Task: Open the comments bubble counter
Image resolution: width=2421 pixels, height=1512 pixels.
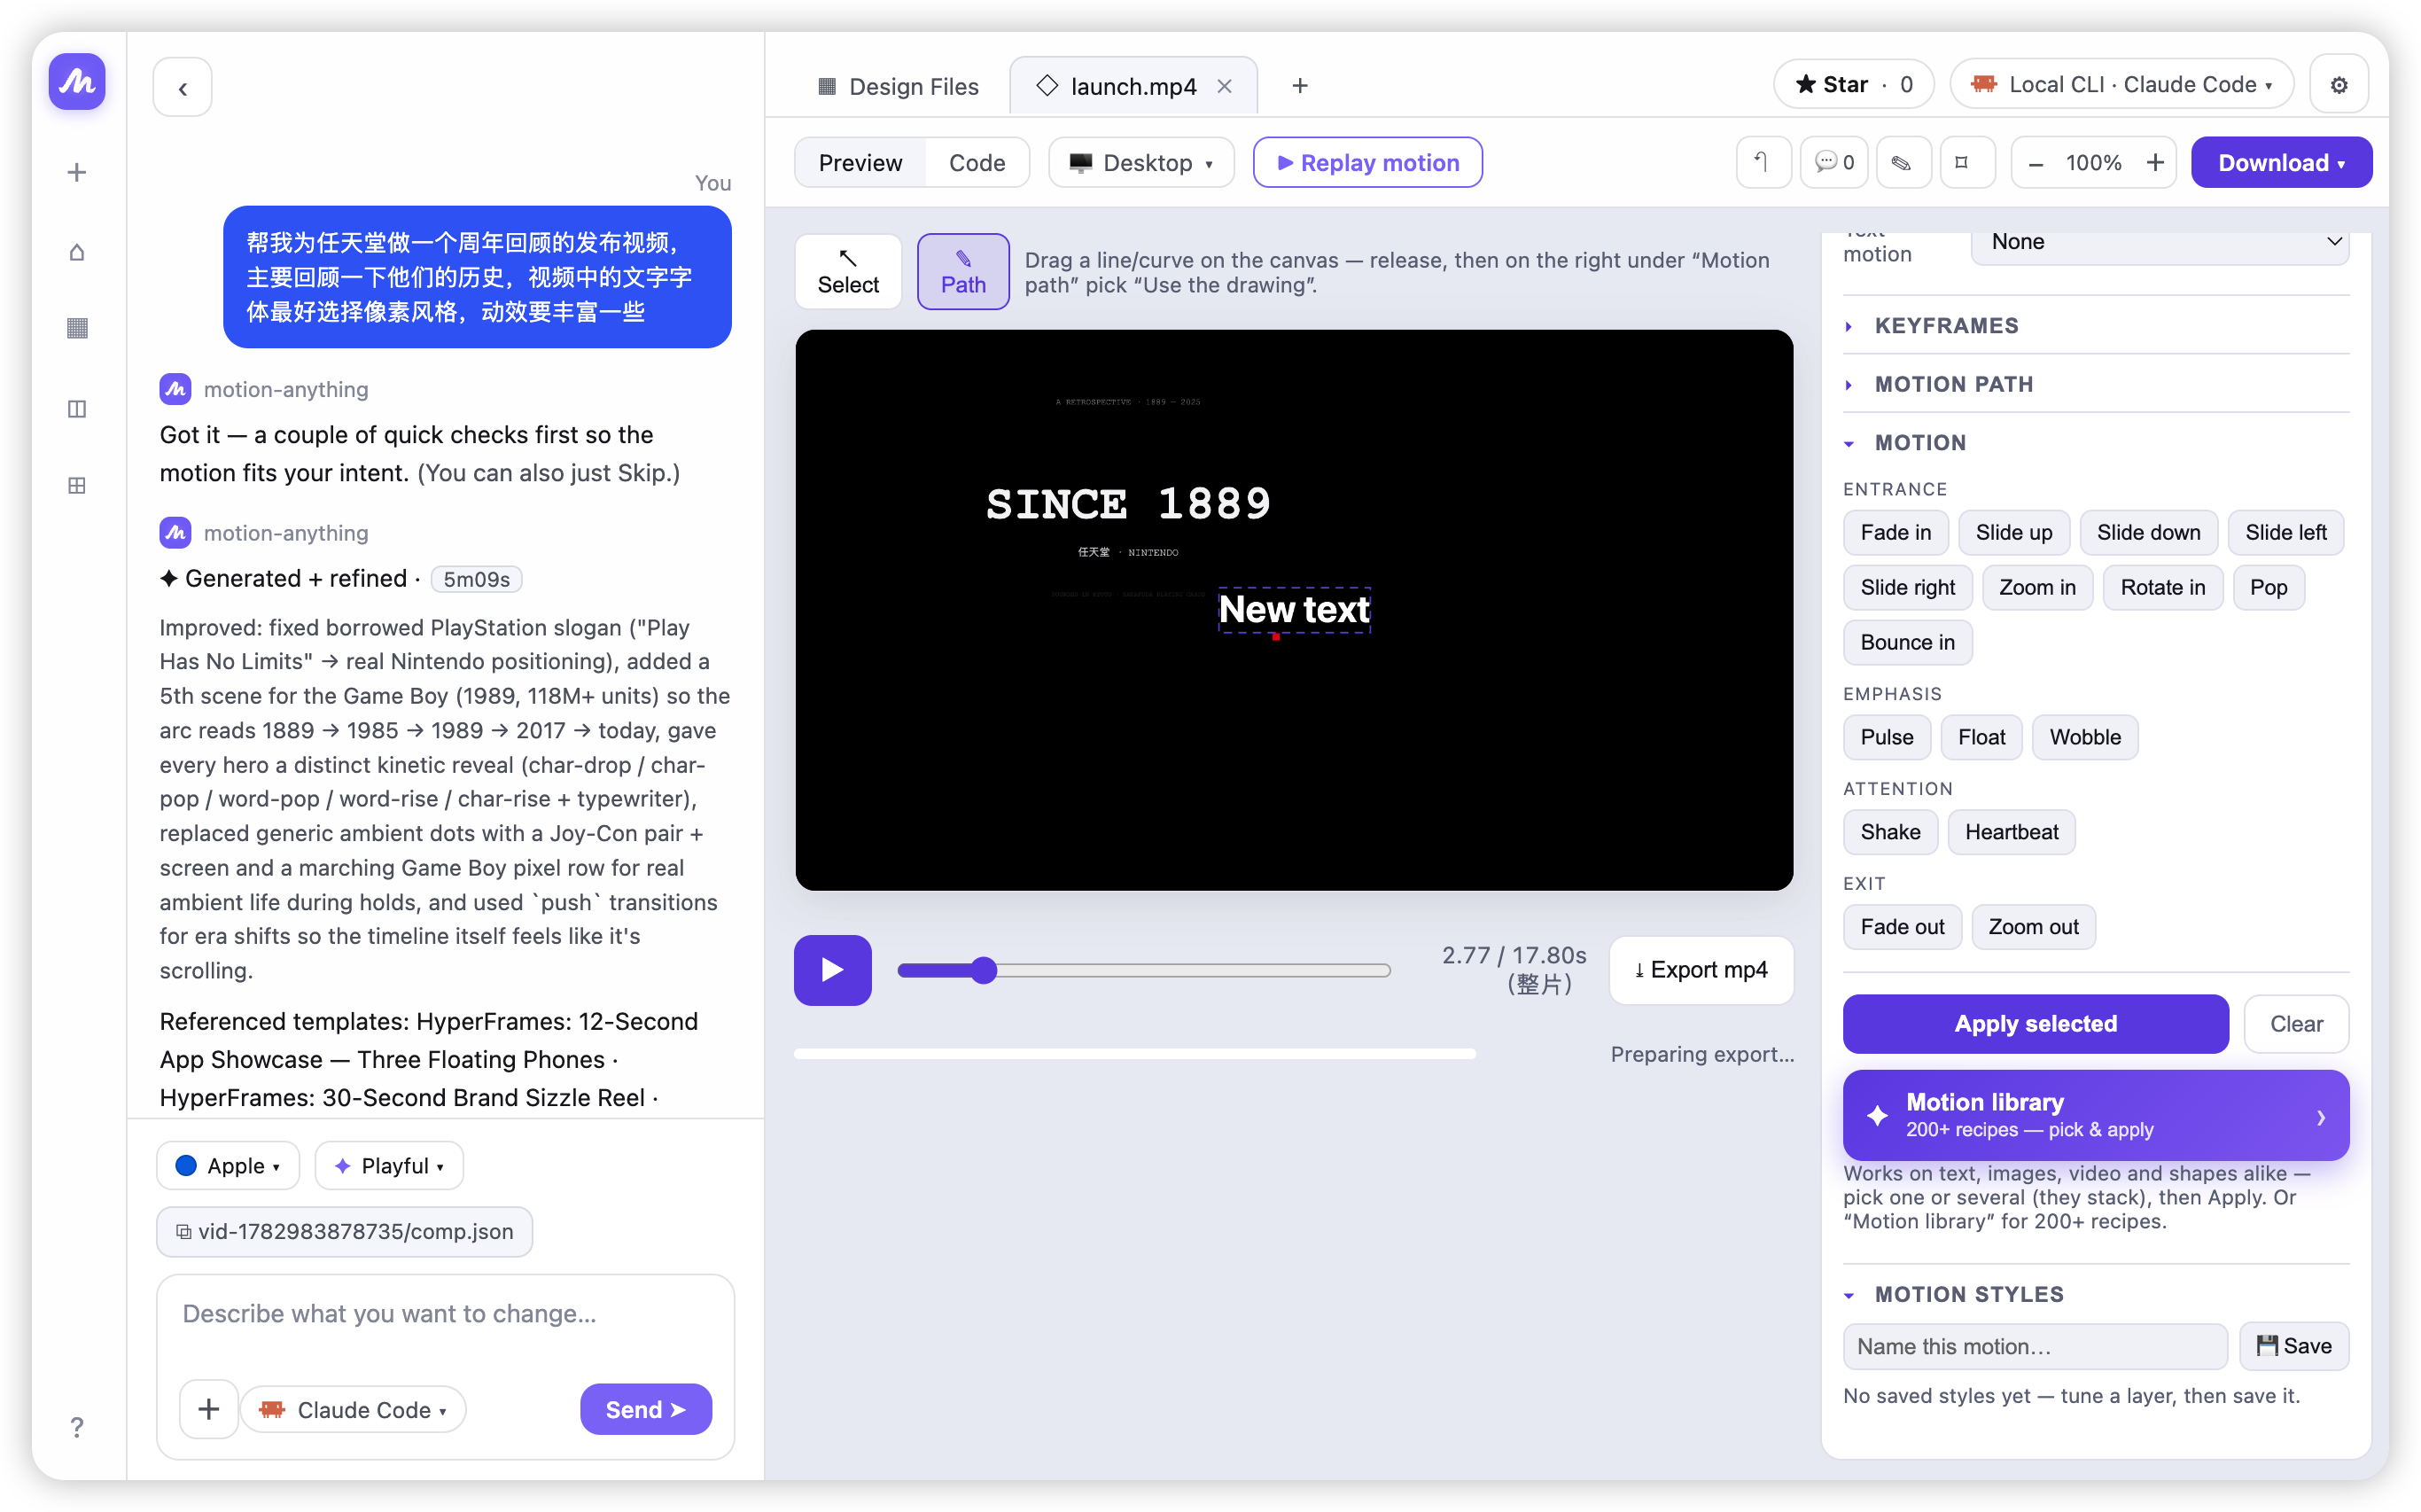Action: (1833, 162)
